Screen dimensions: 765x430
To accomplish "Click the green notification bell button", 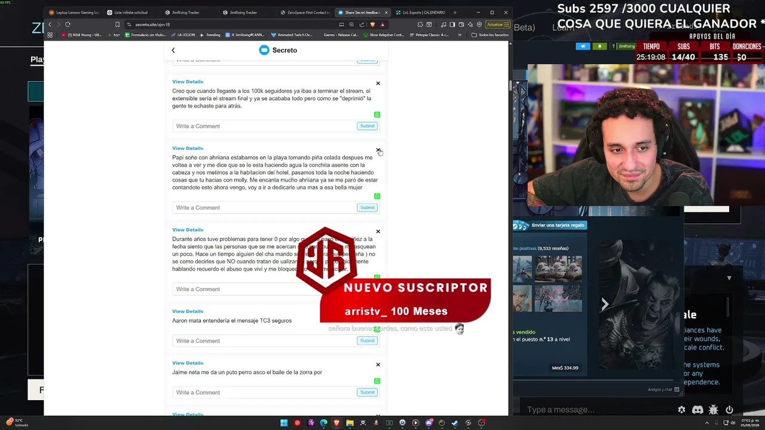I will [599, 46].
